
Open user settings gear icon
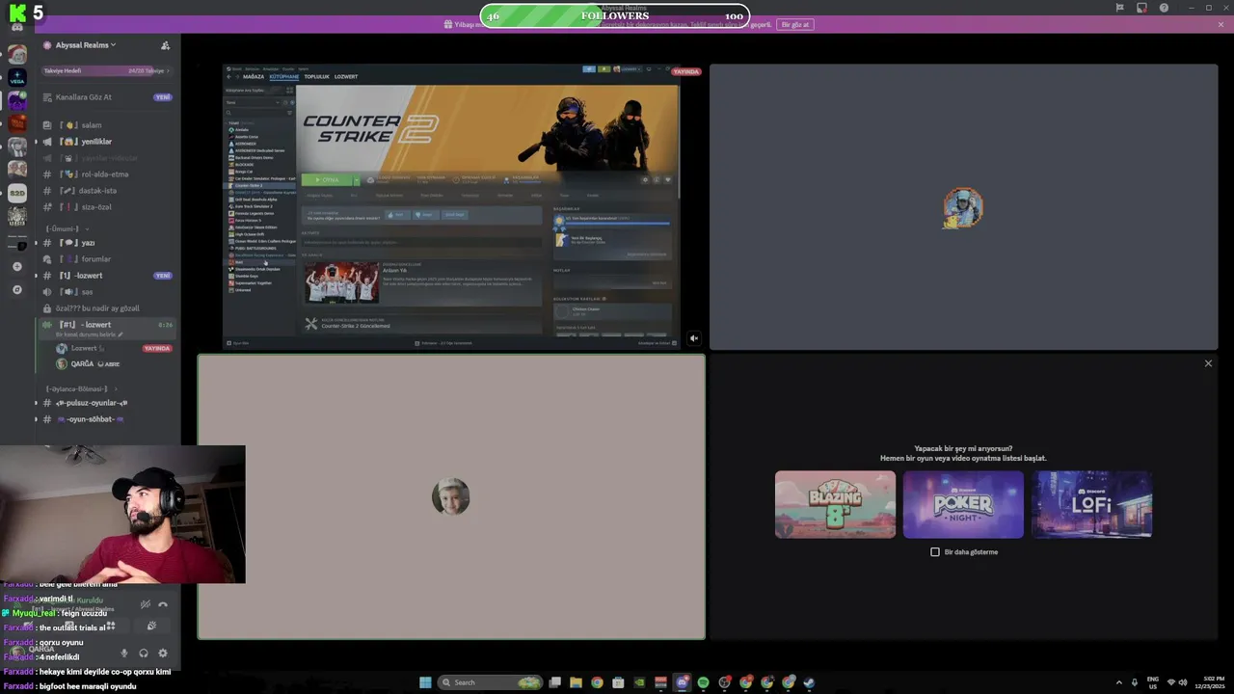click(x=163, y=654)
